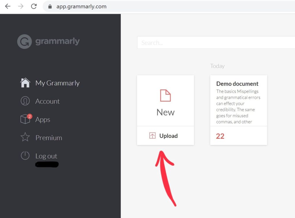Screen dimensions: 295x218
Task: Reload the page with the refresh icon
Action: tap(34, 6)
